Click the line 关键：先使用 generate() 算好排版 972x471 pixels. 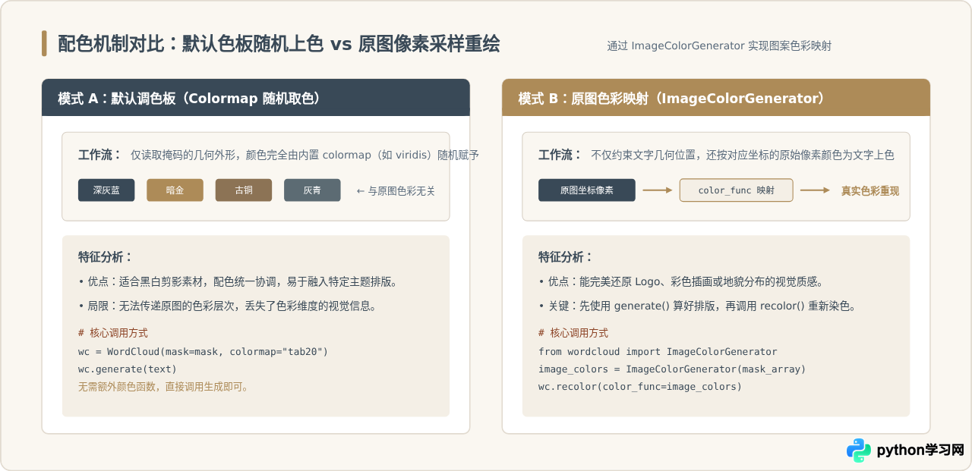[697, 306]
